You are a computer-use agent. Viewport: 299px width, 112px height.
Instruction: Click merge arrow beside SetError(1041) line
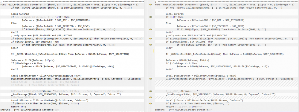[x=150, y=29]
